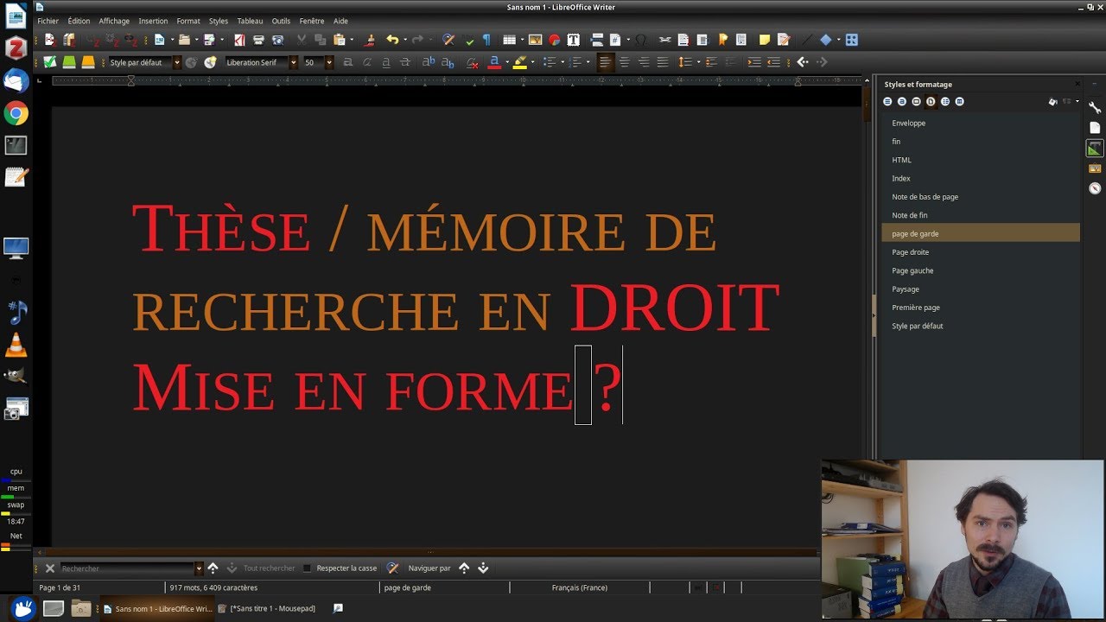Launch Chrome from the dock

(16, 113)
